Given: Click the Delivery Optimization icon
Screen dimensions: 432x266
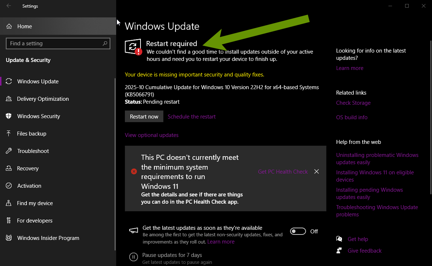Looking at the screenshot, I should (x=9, y=99).
